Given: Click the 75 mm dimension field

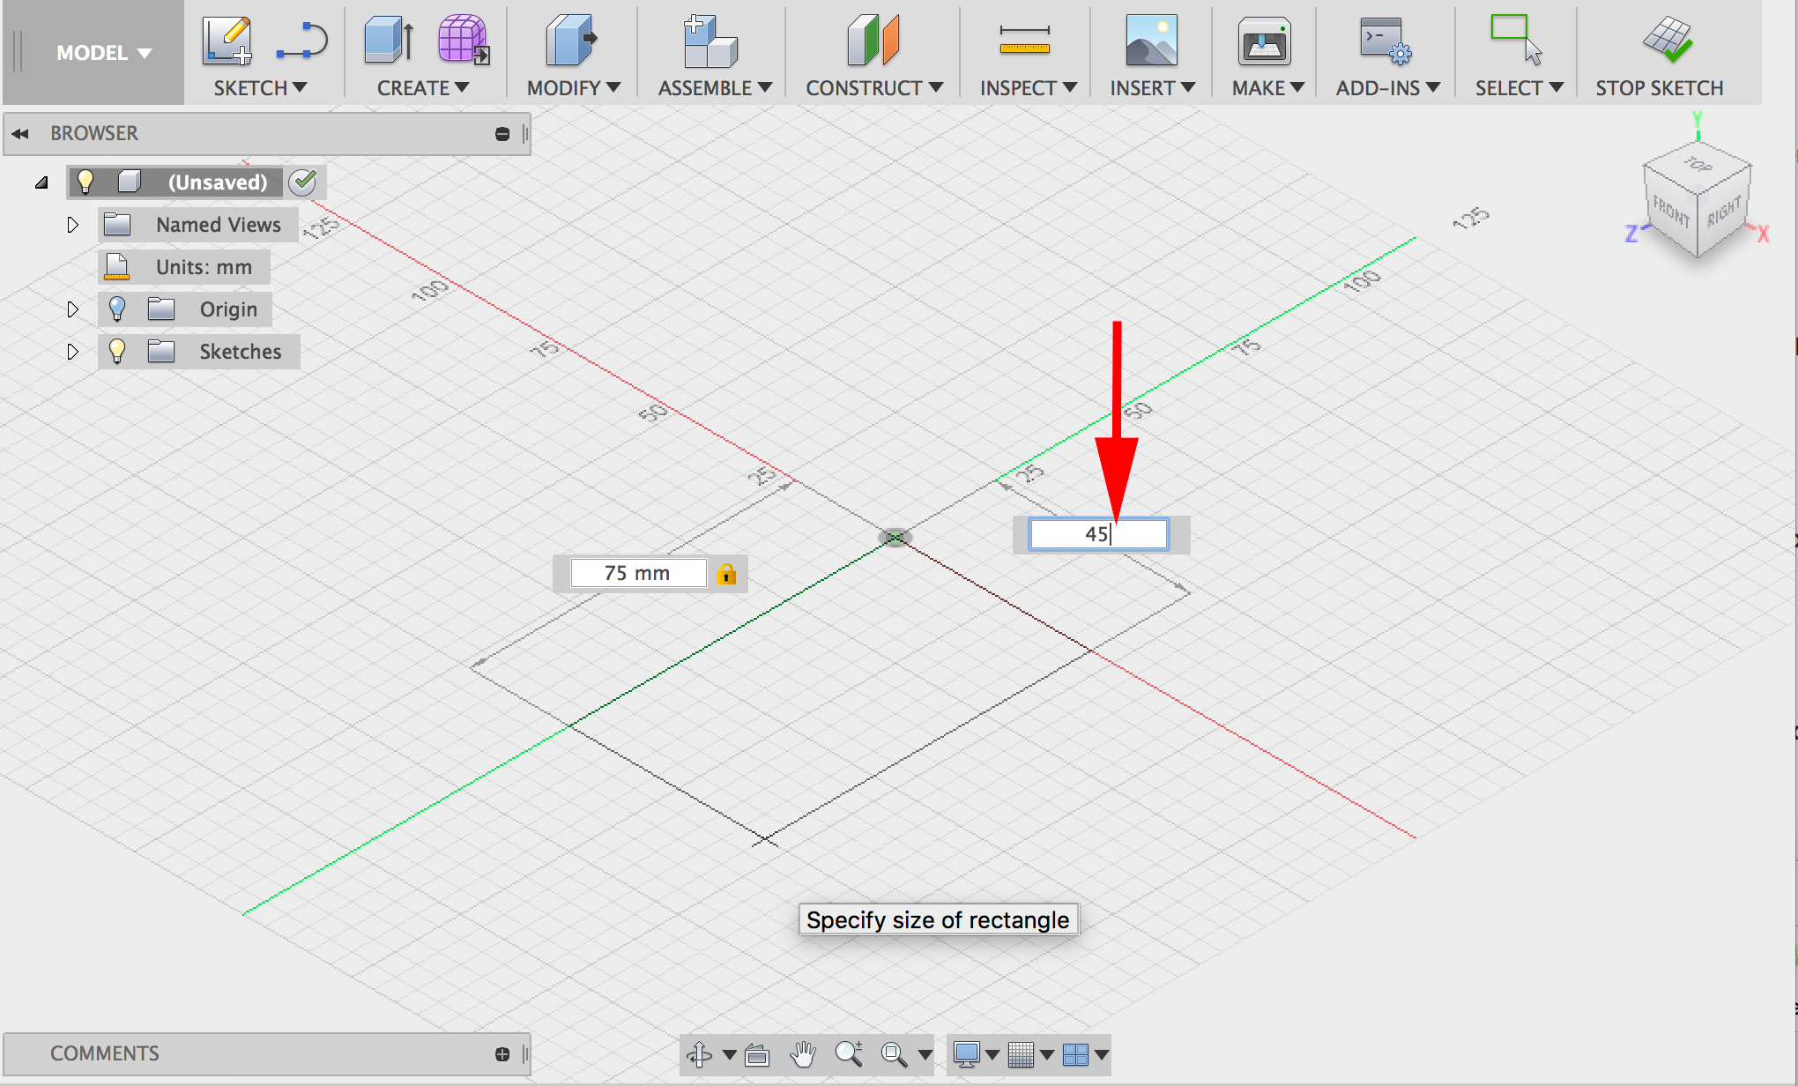Looking at the screenshot, I should 638,574.
